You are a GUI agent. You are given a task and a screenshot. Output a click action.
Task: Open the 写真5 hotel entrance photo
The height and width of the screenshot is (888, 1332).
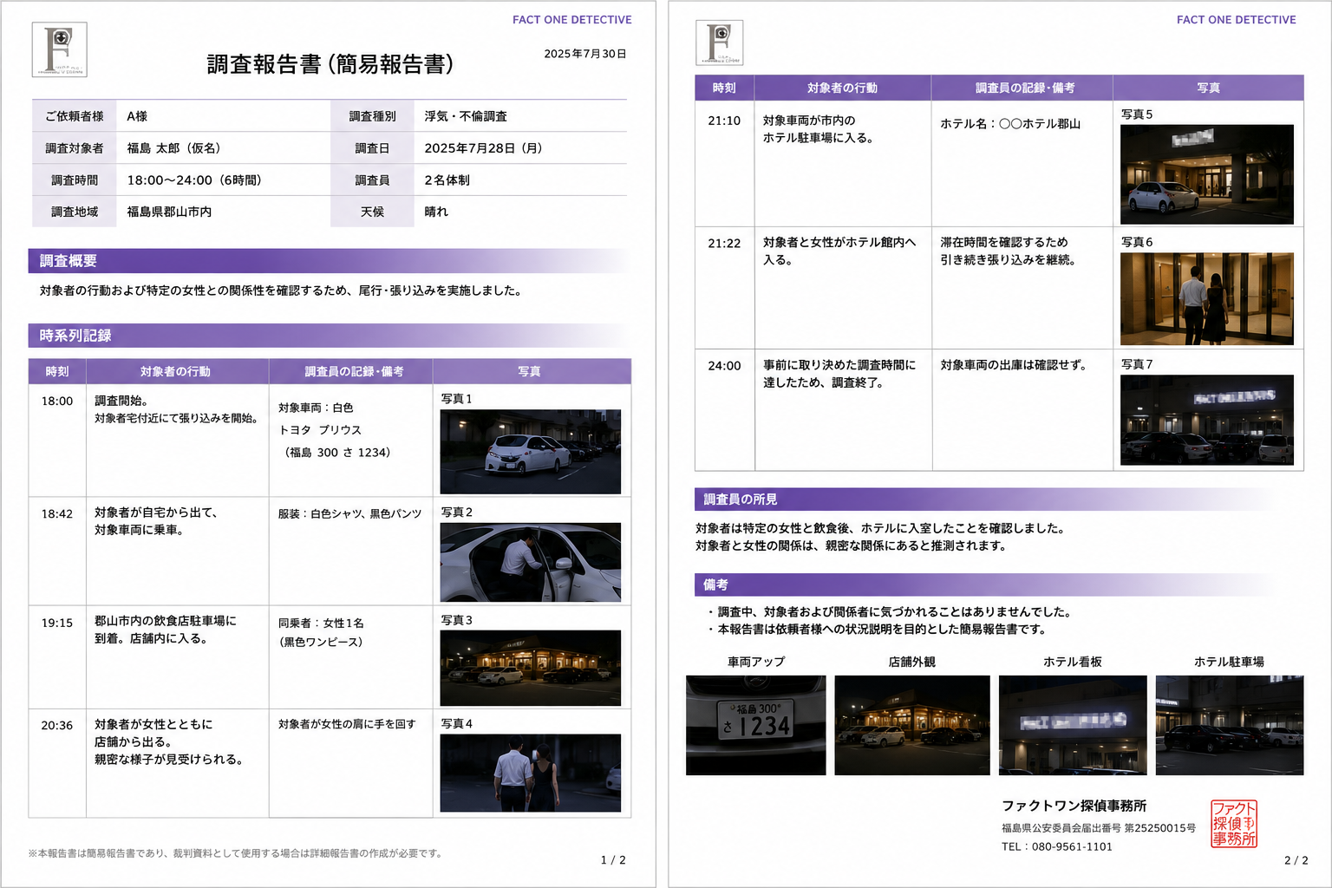coord(1207,174)
